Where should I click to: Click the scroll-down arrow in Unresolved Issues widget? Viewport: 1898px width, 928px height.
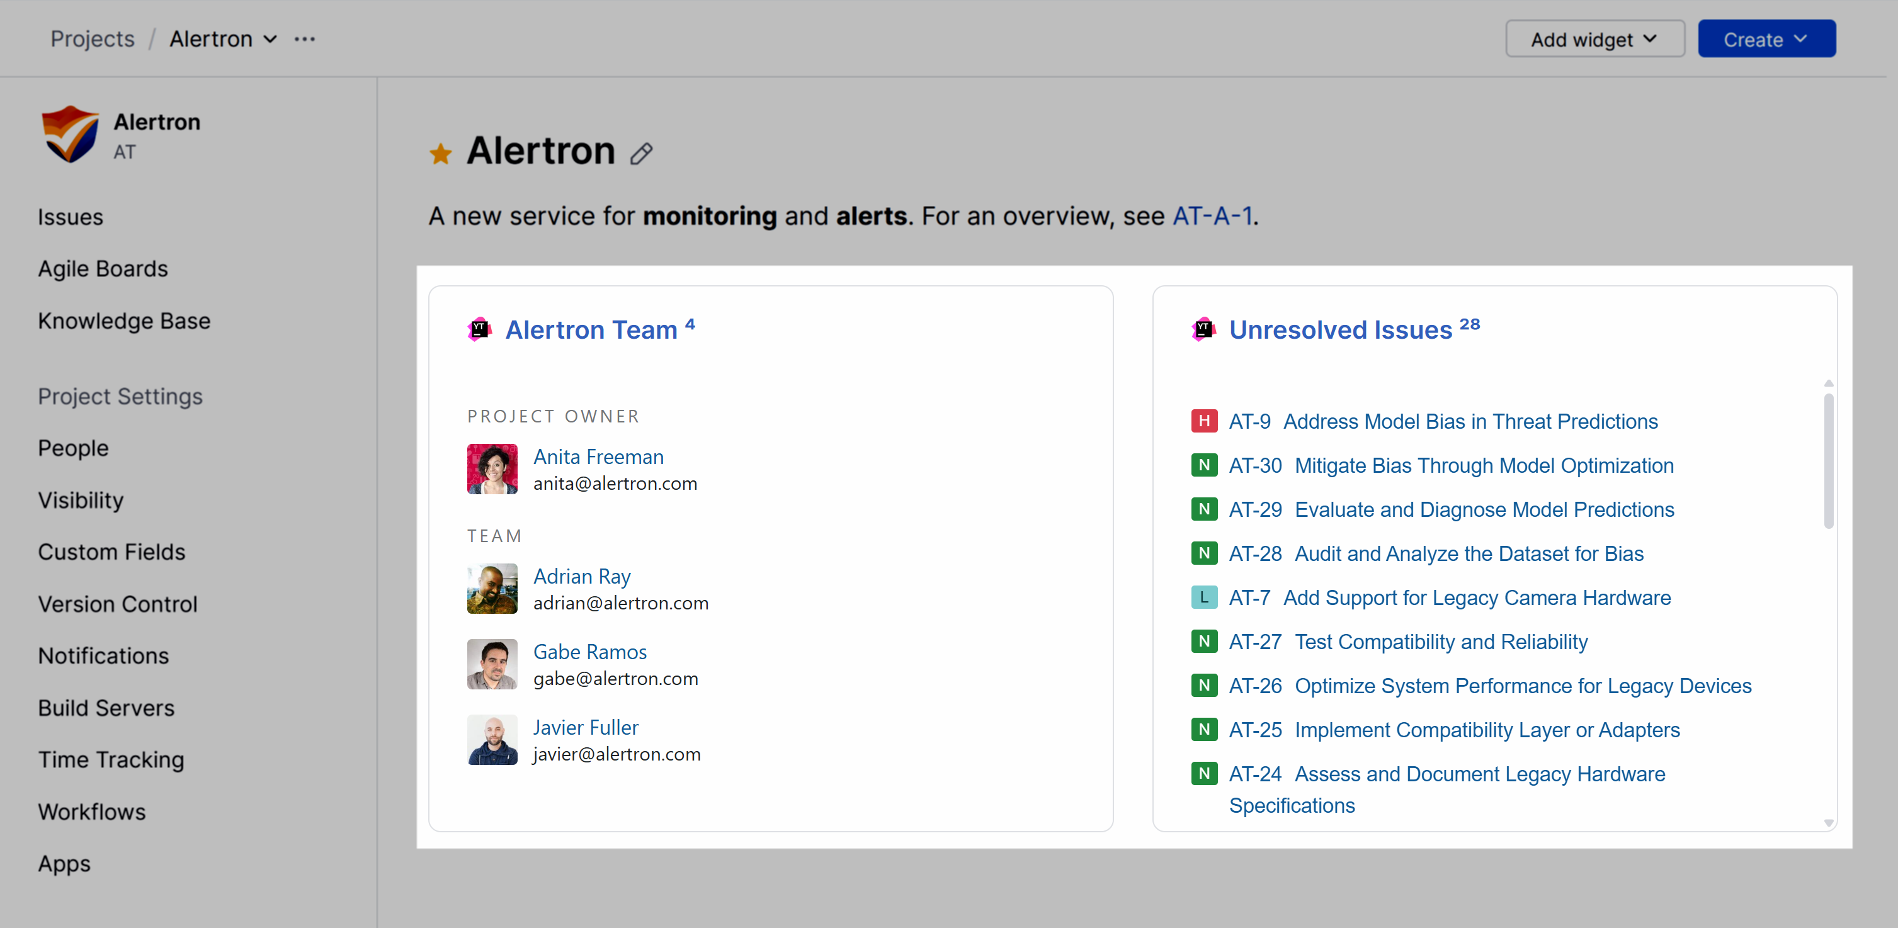(x=1828, y=823)
